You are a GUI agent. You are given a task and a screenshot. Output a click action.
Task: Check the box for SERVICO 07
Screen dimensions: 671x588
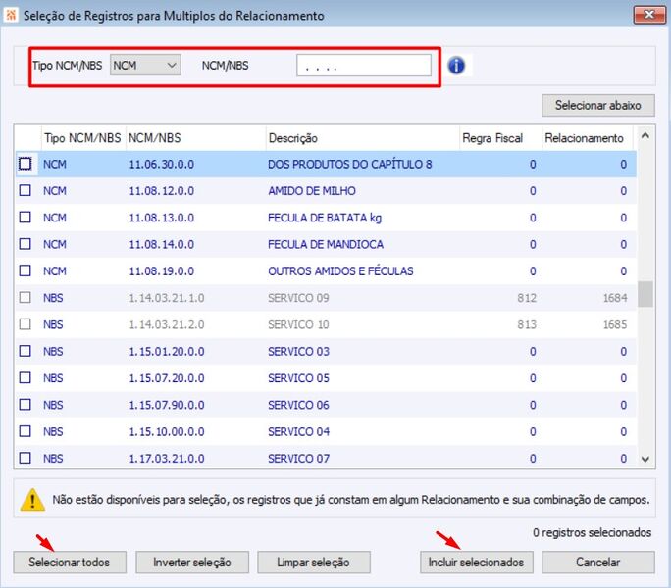click(x=26, y=458)
